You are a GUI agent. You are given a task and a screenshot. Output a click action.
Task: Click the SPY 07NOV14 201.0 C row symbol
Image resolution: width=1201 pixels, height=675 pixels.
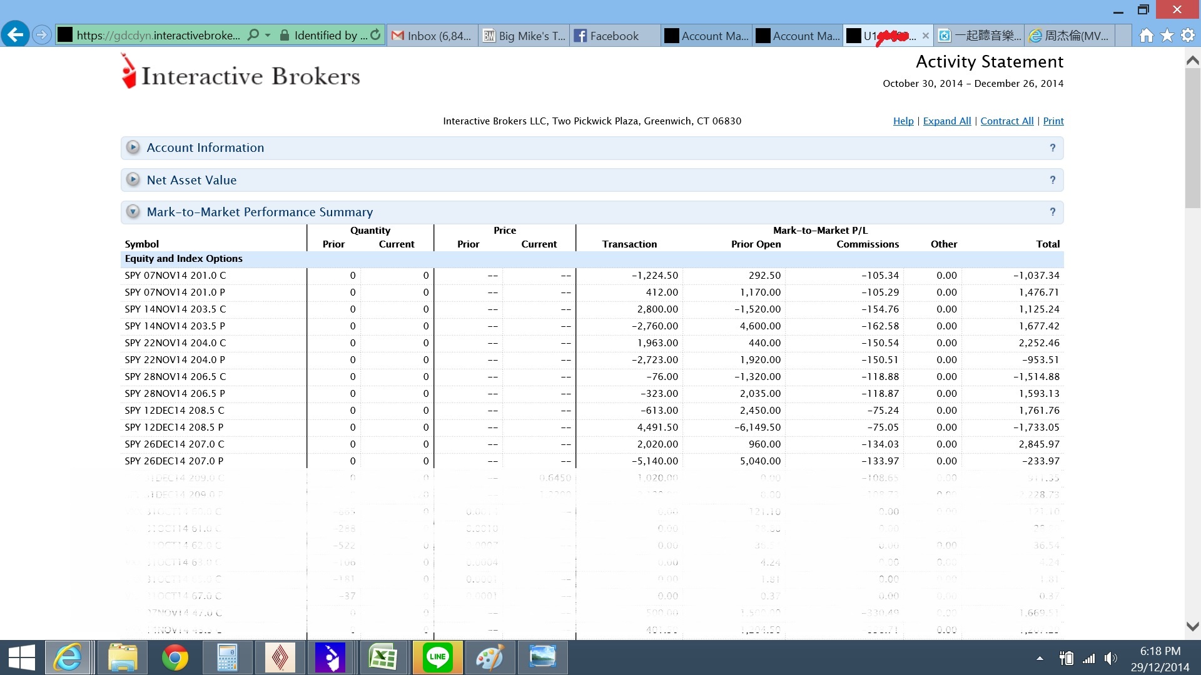(175, 276)
